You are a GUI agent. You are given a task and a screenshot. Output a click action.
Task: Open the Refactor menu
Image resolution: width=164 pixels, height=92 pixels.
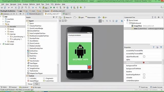pos(32,4)
